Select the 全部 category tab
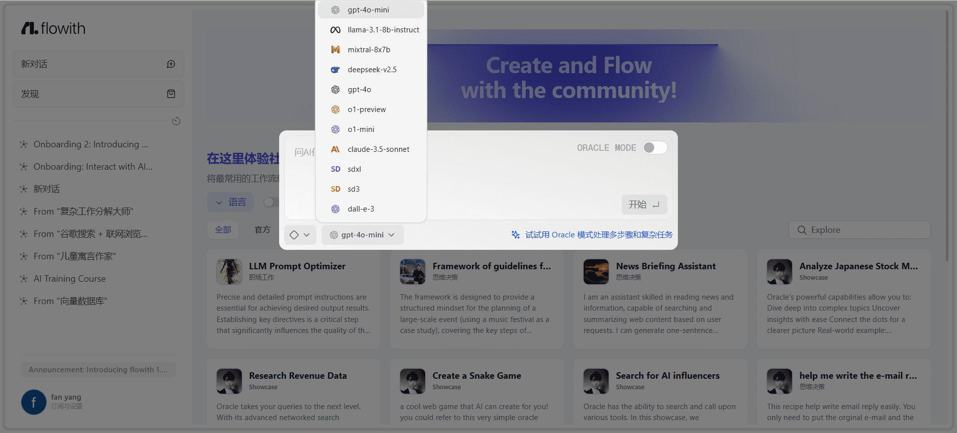The height and width of the screenshot is (433, 957). coord(223,230)
